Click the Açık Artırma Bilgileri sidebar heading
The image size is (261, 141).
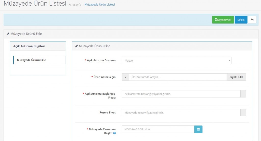[x=29, y=46]
